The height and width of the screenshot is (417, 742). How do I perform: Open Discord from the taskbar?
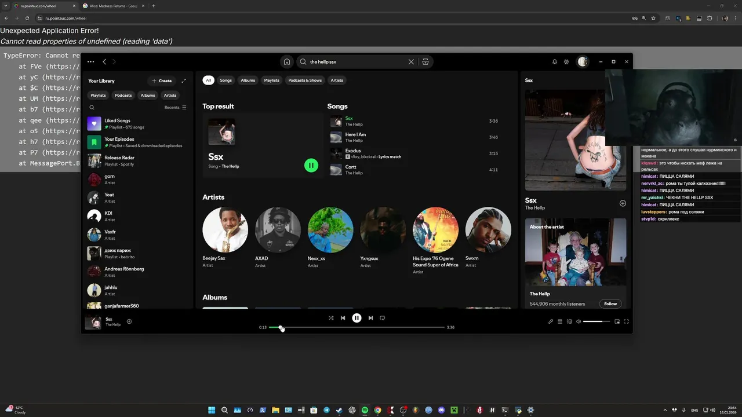coord(442,410)
